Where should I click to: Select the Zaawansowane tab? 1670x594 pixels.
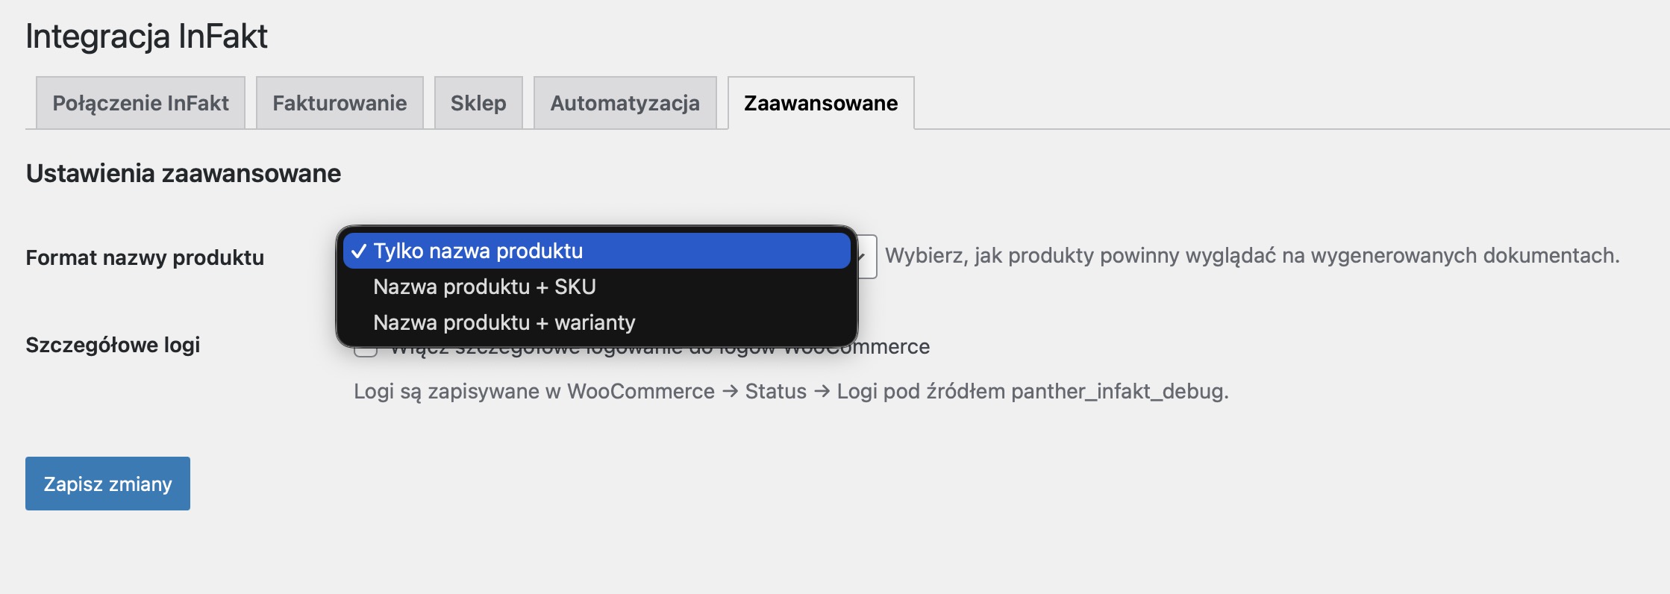click(x=821, y=103)
